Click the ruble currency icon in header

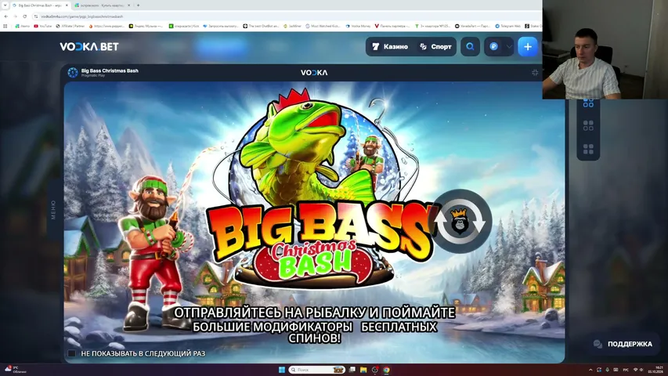[494, 46]
